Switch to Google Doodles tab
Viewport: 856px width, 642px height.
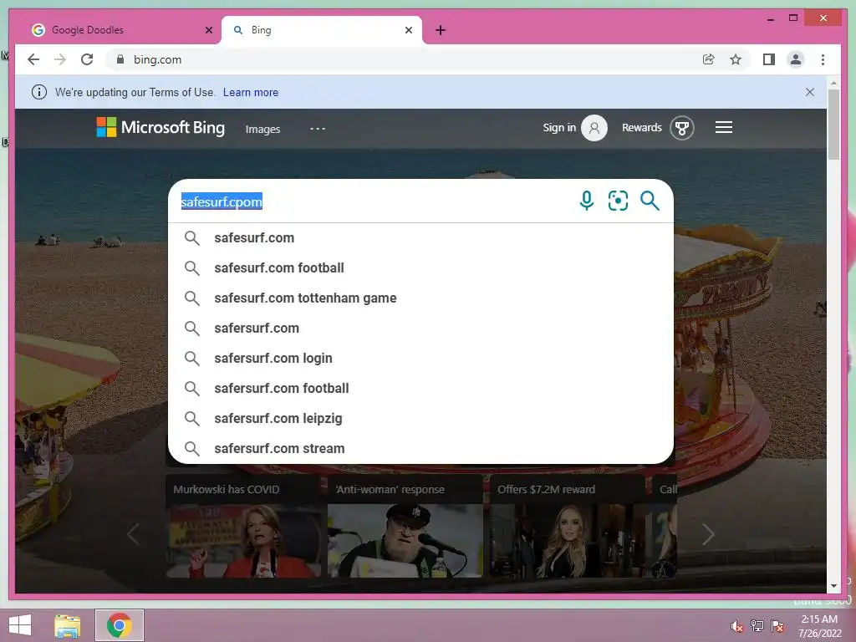(122, 30)
